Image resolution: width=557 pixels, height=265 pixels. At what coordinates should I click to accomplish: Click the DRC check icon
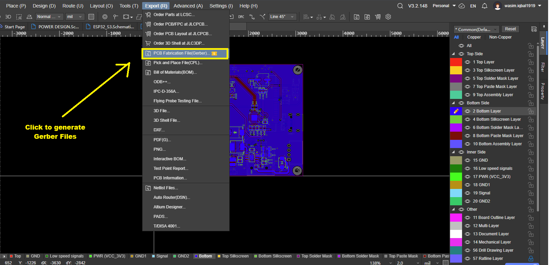tap(241, 17)
